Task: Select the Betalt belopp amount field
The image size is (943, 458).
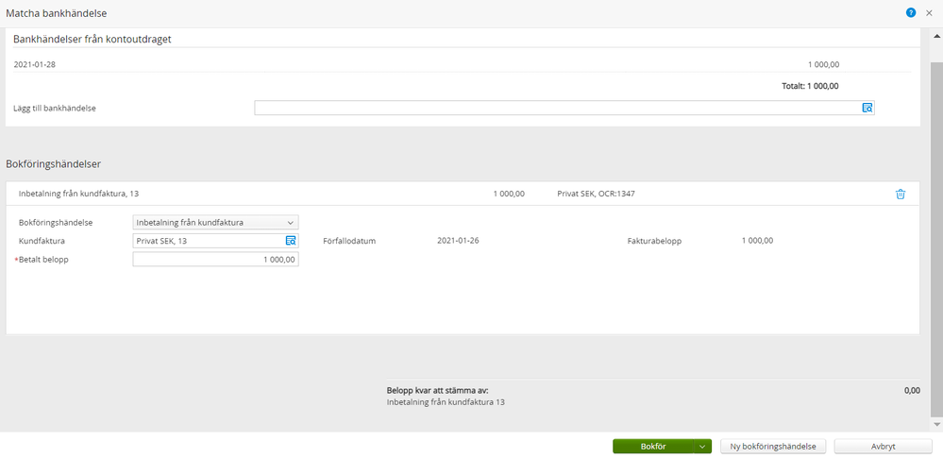Action: coord(215,259)
